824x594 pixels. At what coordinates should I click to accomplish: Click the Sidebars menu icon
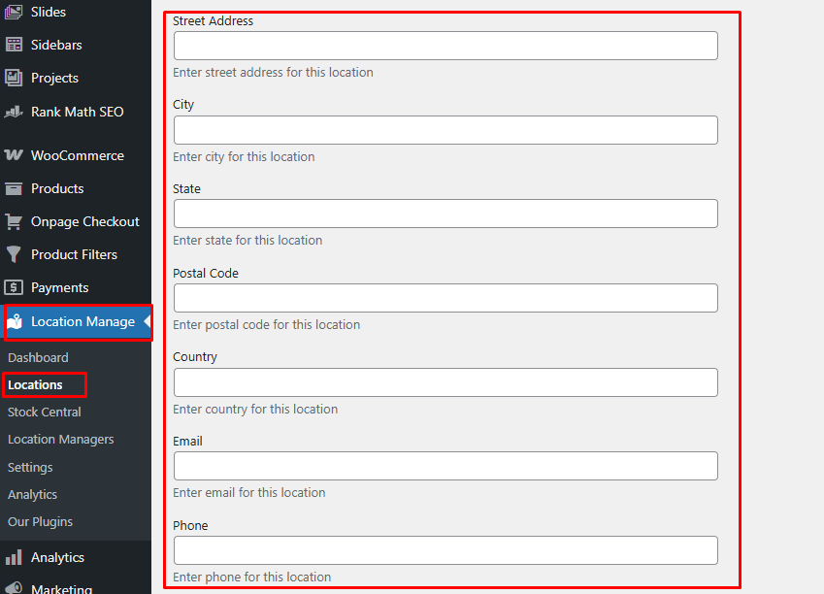14,45
